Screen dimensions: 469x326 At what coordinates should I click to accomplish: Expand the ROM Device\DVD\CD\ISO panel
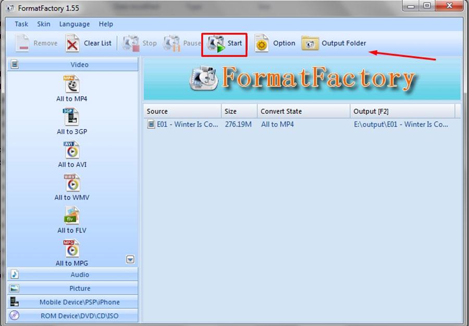[x=72, y=316]
